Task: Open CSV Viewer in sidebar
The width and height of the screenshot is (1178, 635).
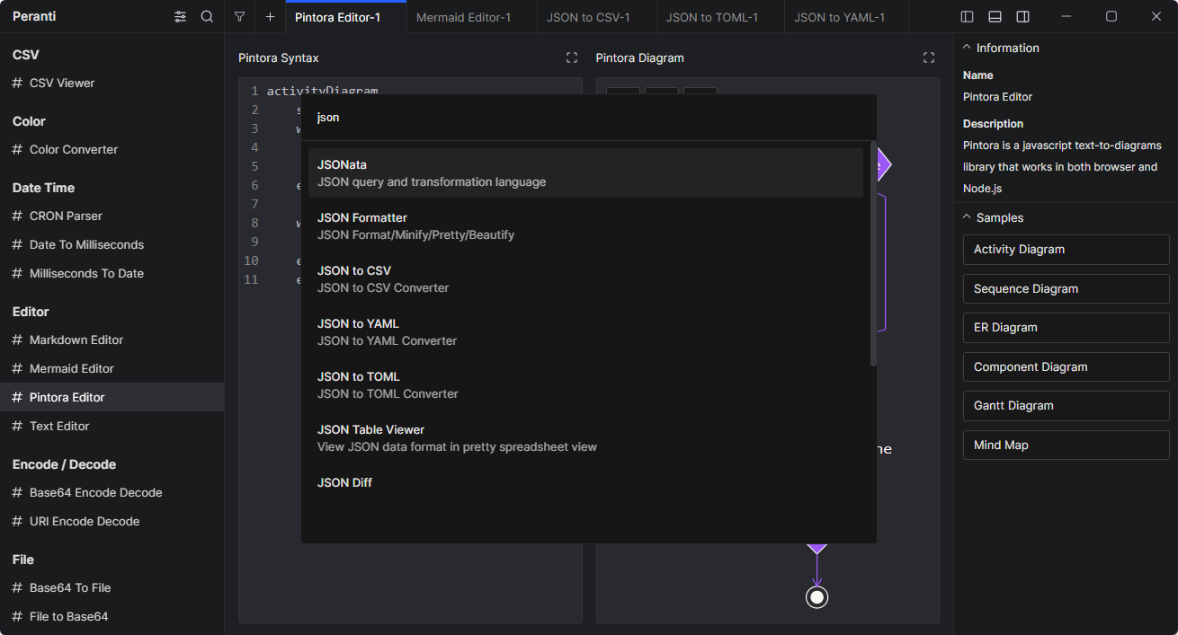Action: pyautogui.click(x=112, y=83)
